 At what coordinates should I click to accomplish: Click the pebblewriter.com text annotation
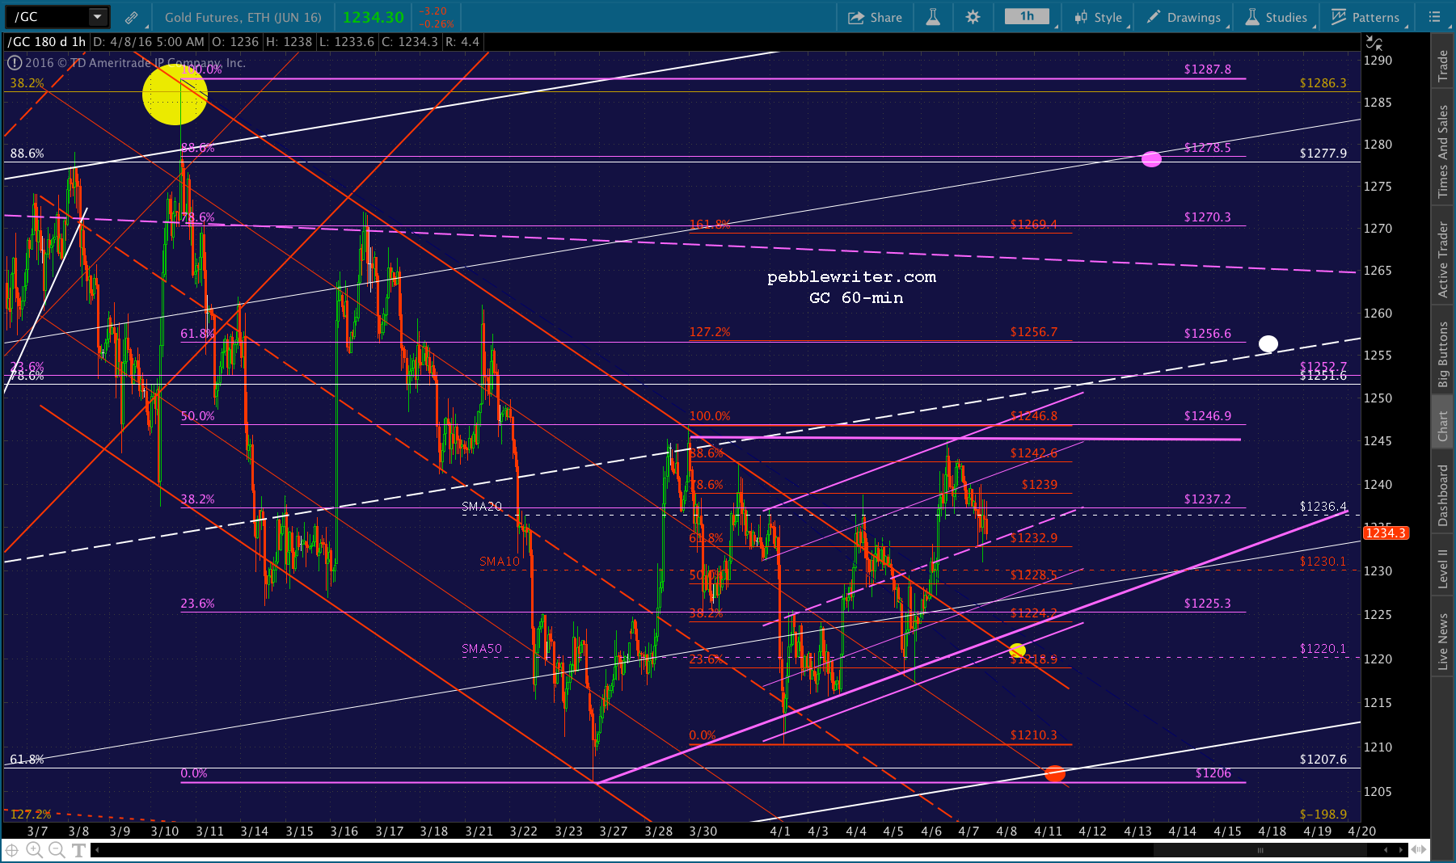[x=851, y=276]
